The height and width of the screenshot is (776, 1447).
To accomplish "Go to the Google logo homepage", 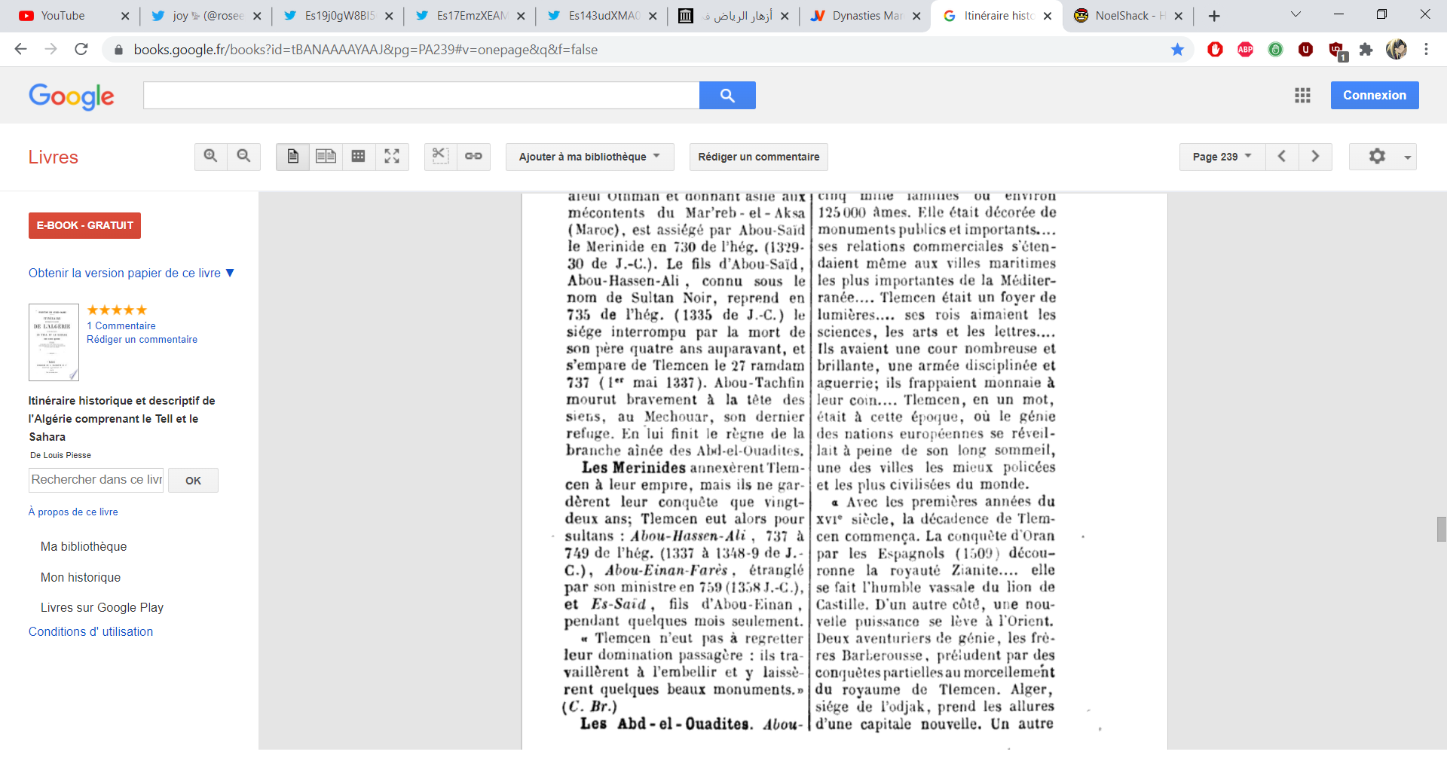I will tap(72, 96).
